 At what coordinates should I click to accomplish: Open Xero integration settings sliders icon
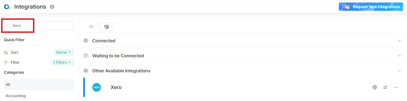point(385,87)
